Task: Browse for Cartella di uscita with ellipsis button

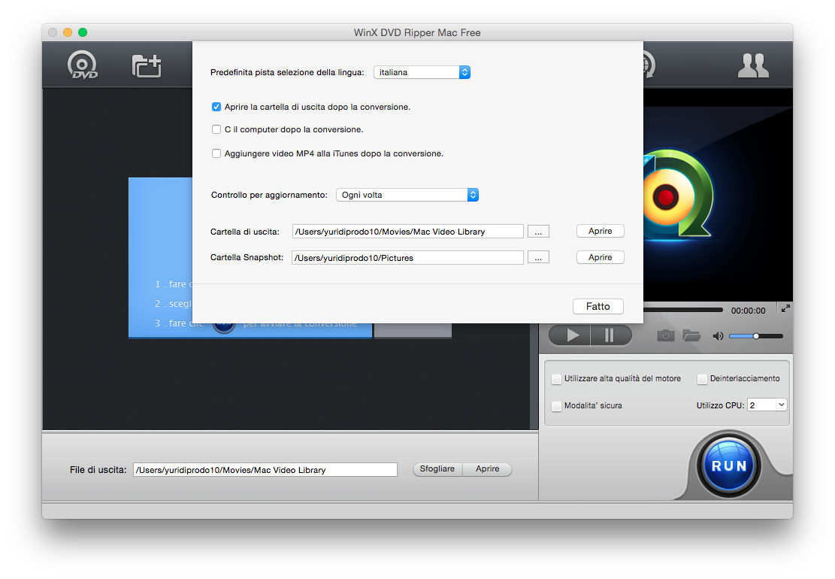Action: [538, 232]
